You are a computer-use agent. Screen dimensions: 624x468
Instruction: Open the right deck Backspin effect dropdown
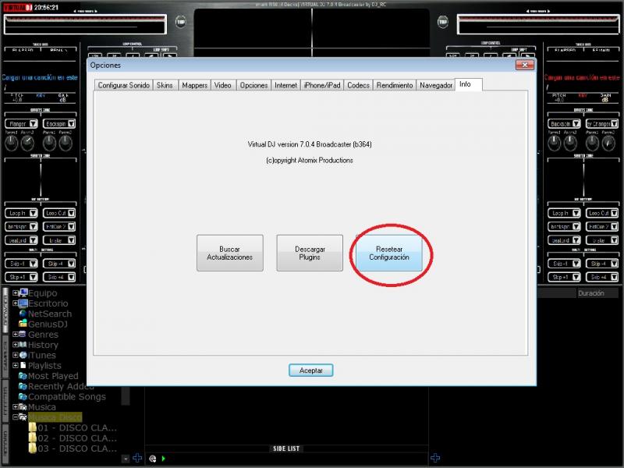point(576,124)
